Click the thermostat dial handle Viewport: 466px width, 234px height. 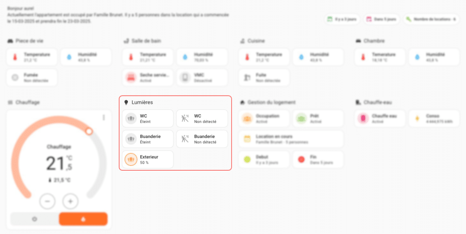click(89, 131)
